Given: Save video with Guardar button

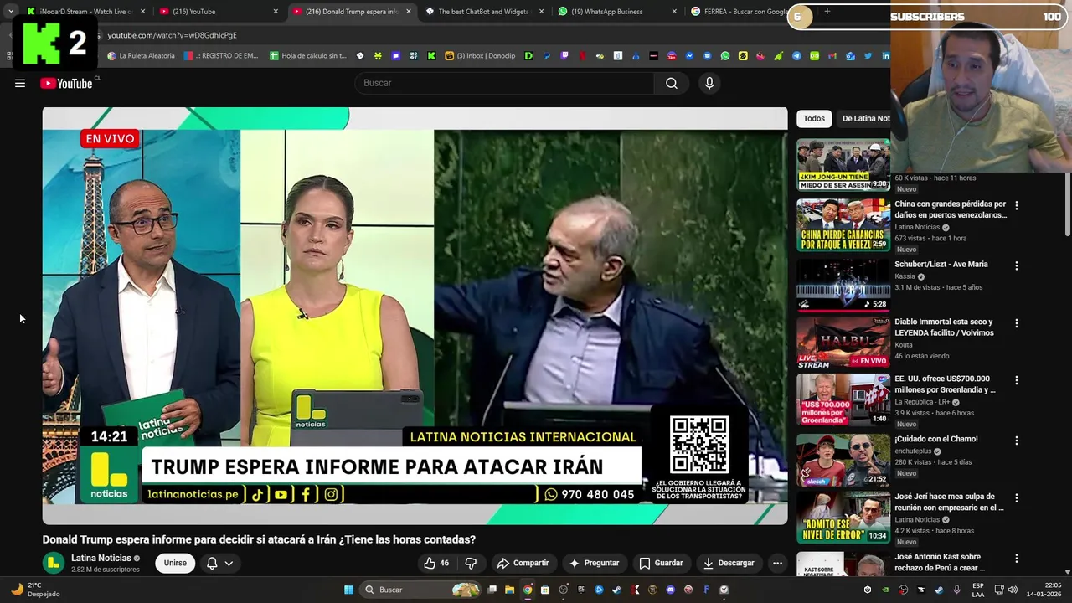Looking at the screenshot, I should pyautogui.click(x=661, y=563).
